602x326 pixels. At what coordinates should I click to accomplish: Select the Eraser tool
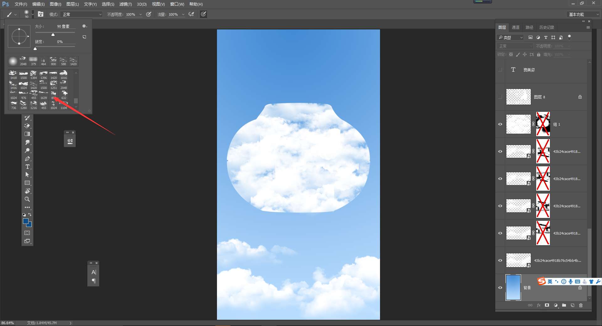27,126
